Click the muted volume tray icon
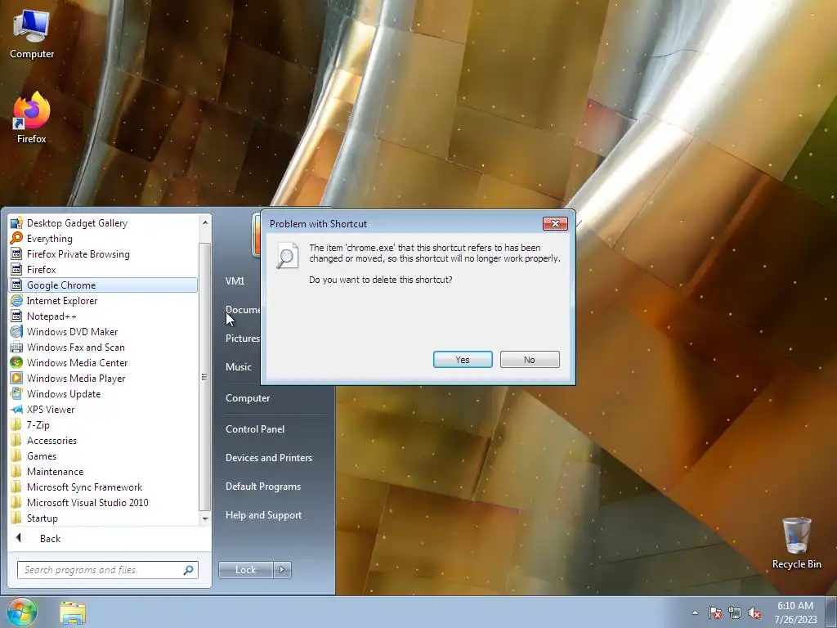 pos(754,612)
